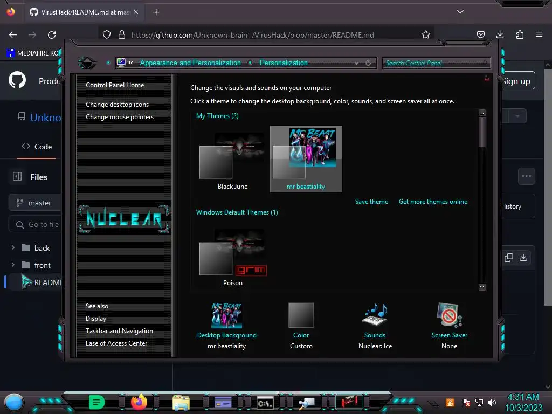Open Screen Saver settings icon

pyautogui.click(x=449, y=315)
